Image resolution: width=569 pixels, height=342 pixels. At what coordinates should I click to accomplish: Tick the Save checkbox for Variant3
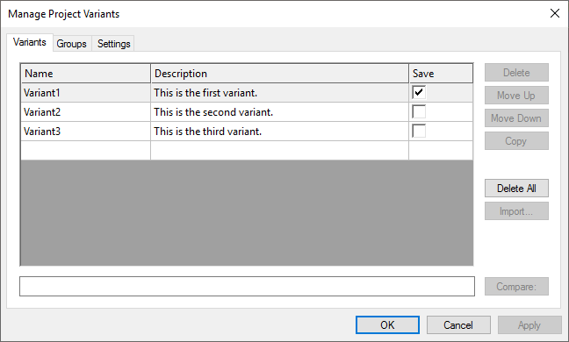419,131
